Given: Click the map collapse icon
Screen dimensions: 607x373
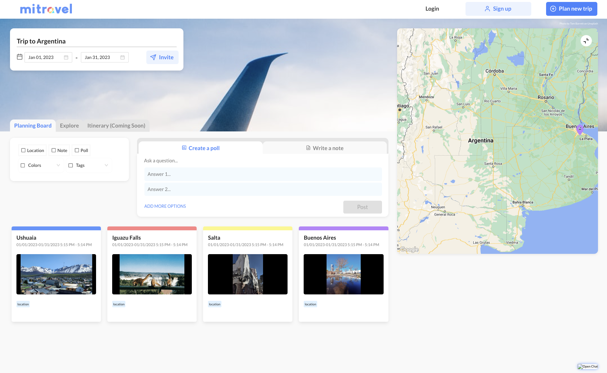Looking at the screenshot, I should [x=586, y=41].
